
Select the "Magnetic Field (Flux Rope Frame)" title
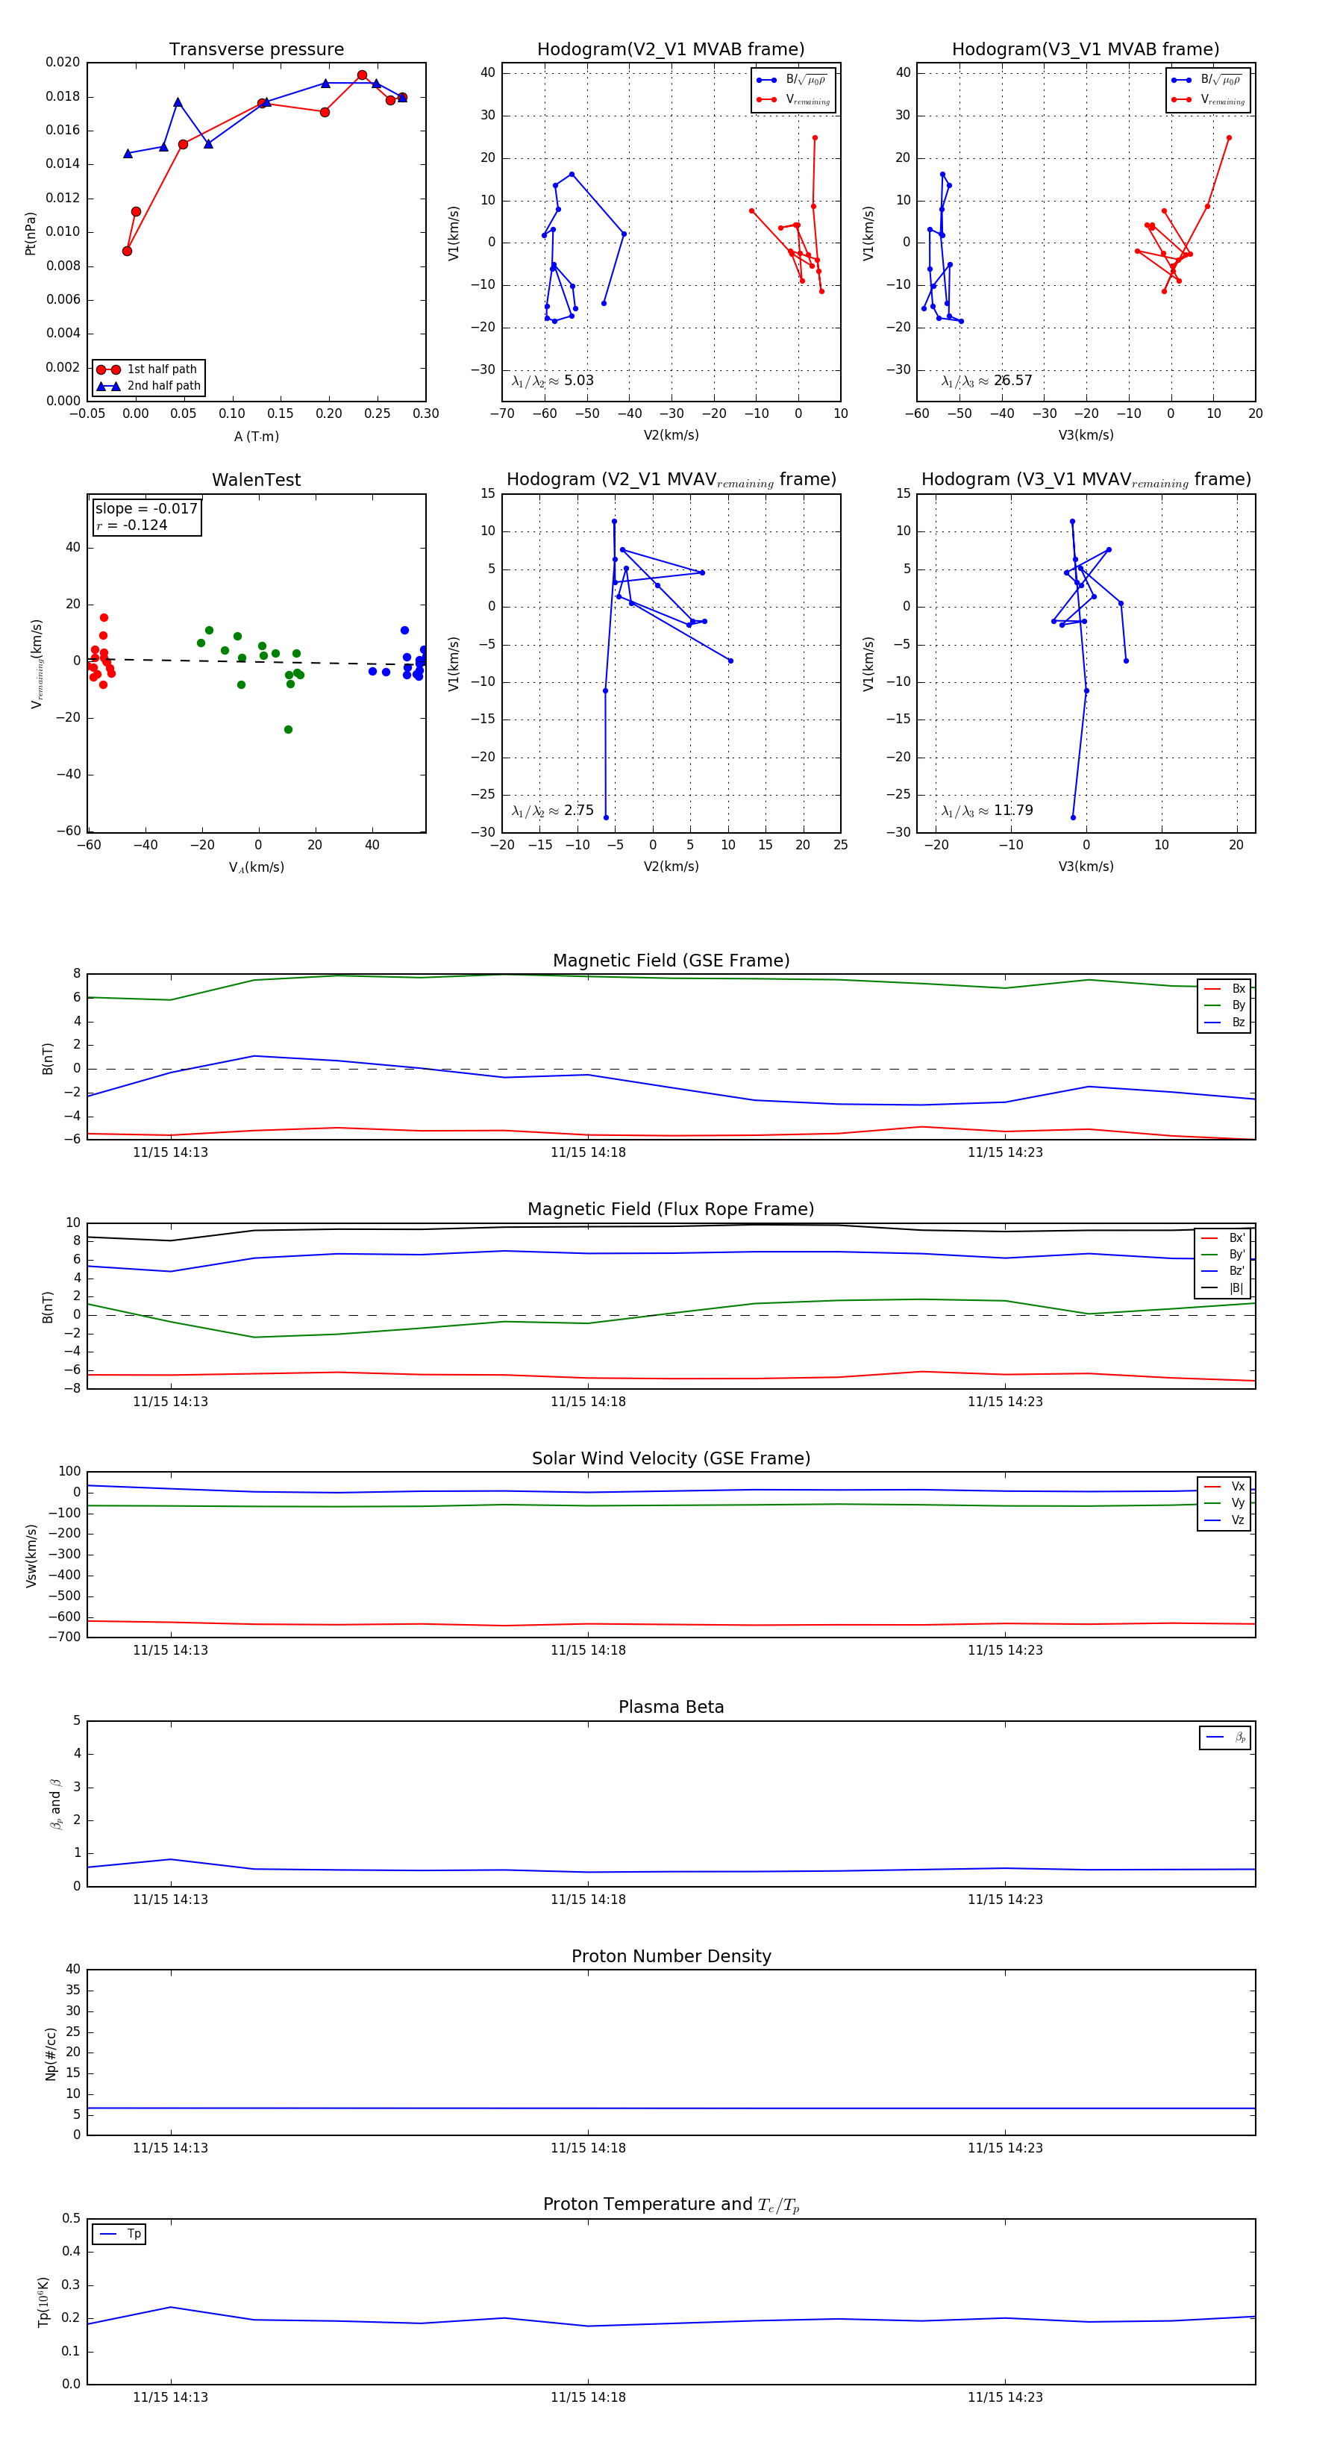pyautogui.click(x=671, y=1210)
